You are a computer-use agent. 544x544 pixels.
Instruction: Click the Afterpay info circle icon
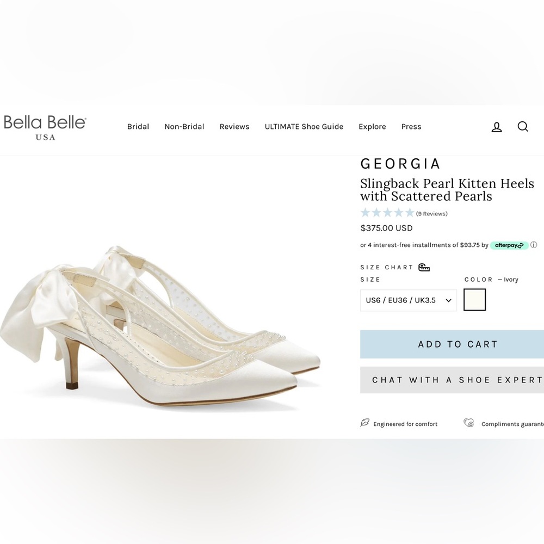coord(534,245)
